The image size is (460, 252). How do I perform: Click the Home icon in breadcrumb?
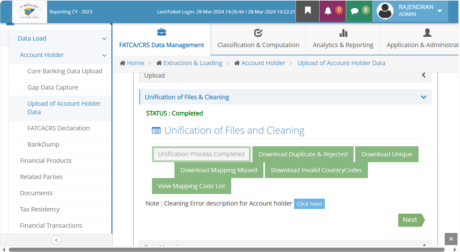[x=123, y=63]
